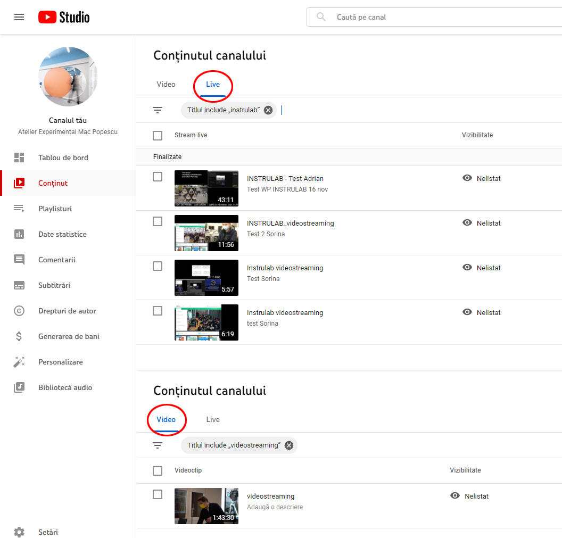Screen dimensions: 562x538
Task: Tick checkbox for INSTRULAB_videostreaming stream
Action: click(x=158, y=221)
